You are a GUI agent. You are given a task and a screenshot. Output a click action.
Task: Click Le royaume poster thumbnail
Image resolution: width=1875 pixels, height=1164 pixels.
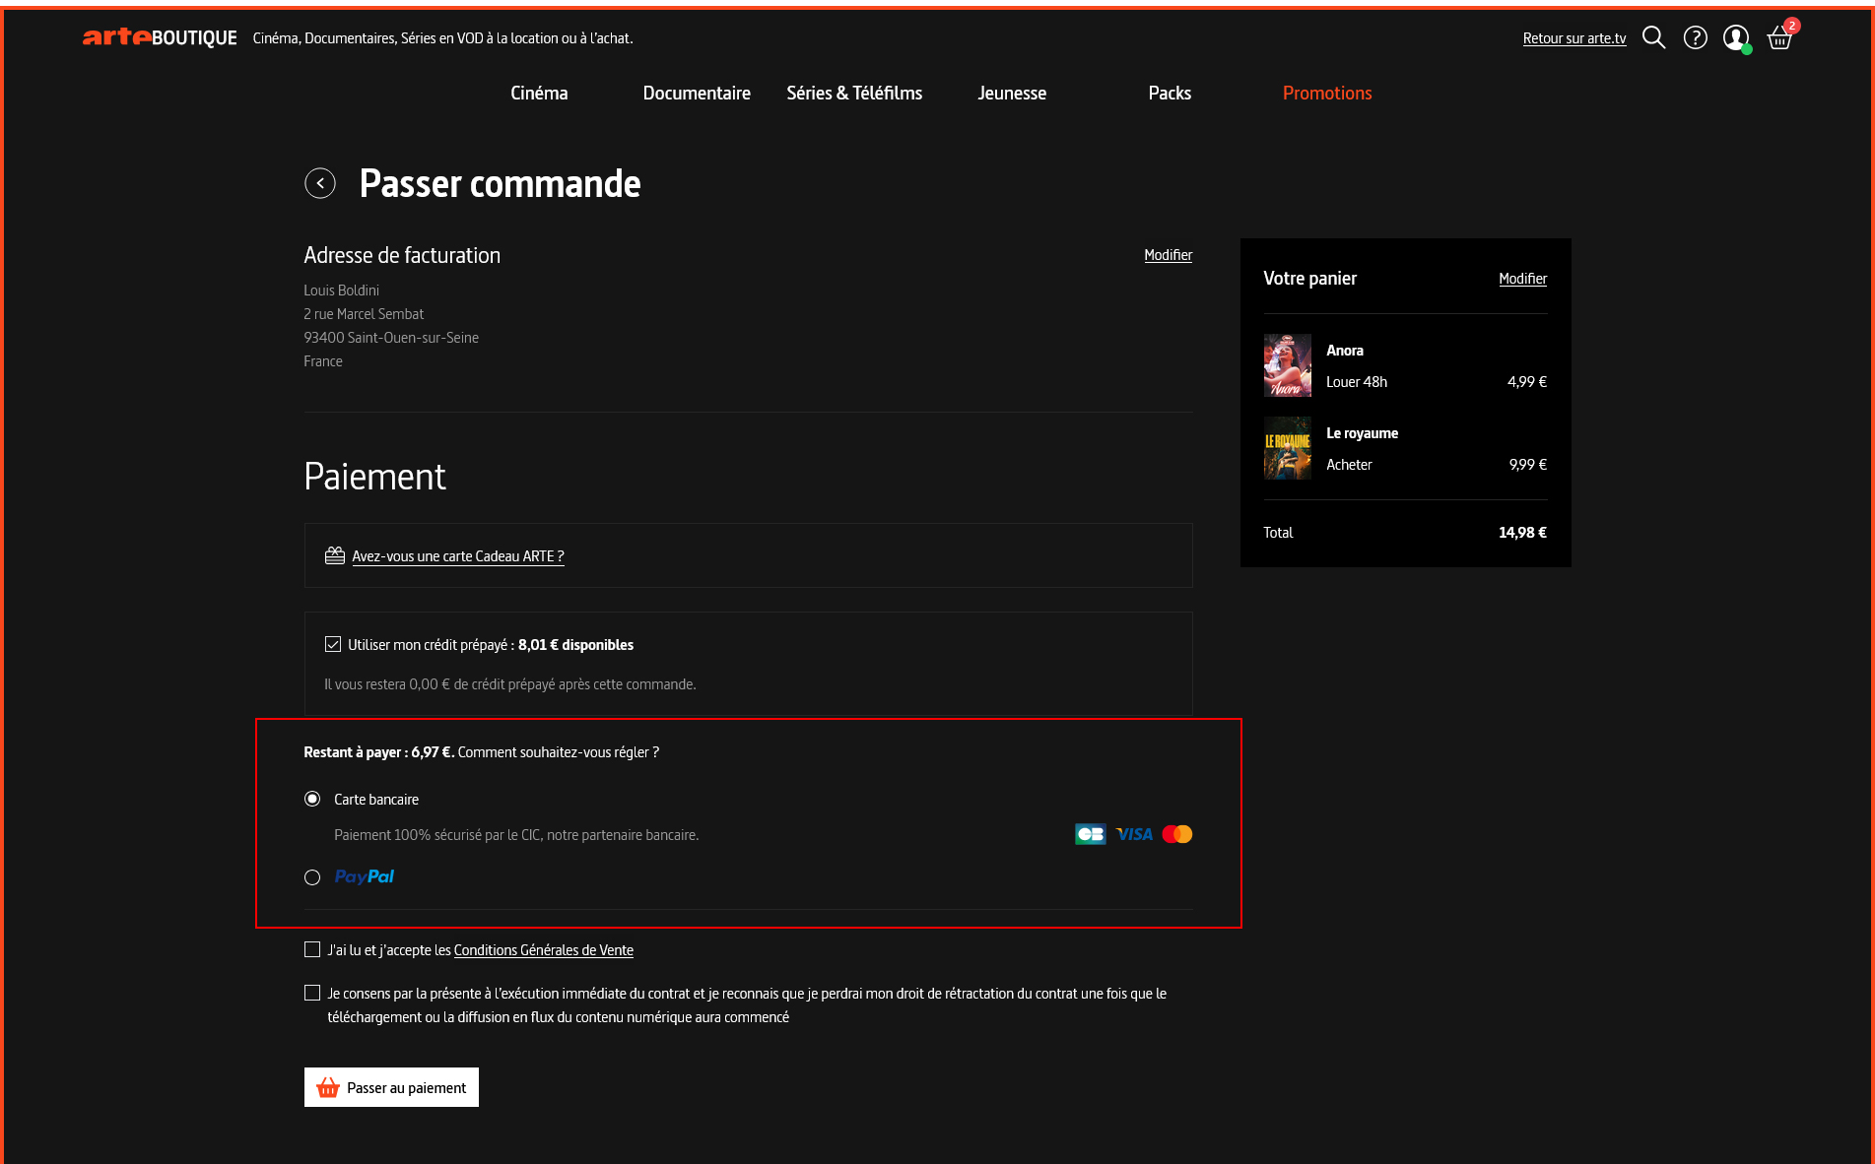point(1288,448)
